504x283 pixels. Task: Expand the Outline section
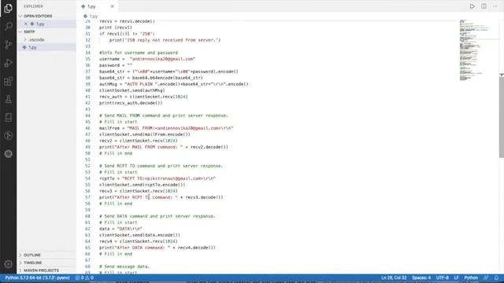31,255
